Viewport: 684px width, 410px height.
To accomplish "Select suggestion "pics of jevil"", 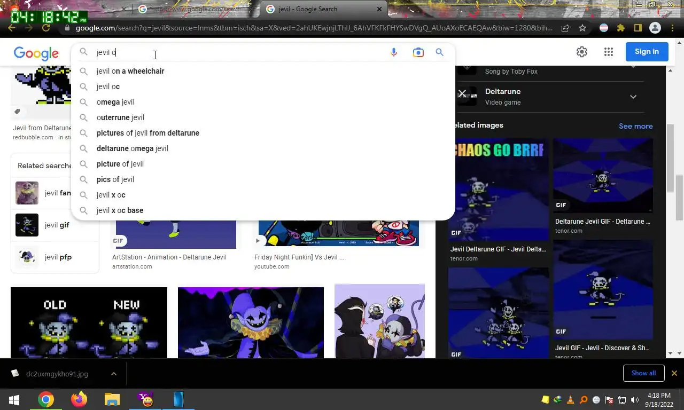I will 263,179.
